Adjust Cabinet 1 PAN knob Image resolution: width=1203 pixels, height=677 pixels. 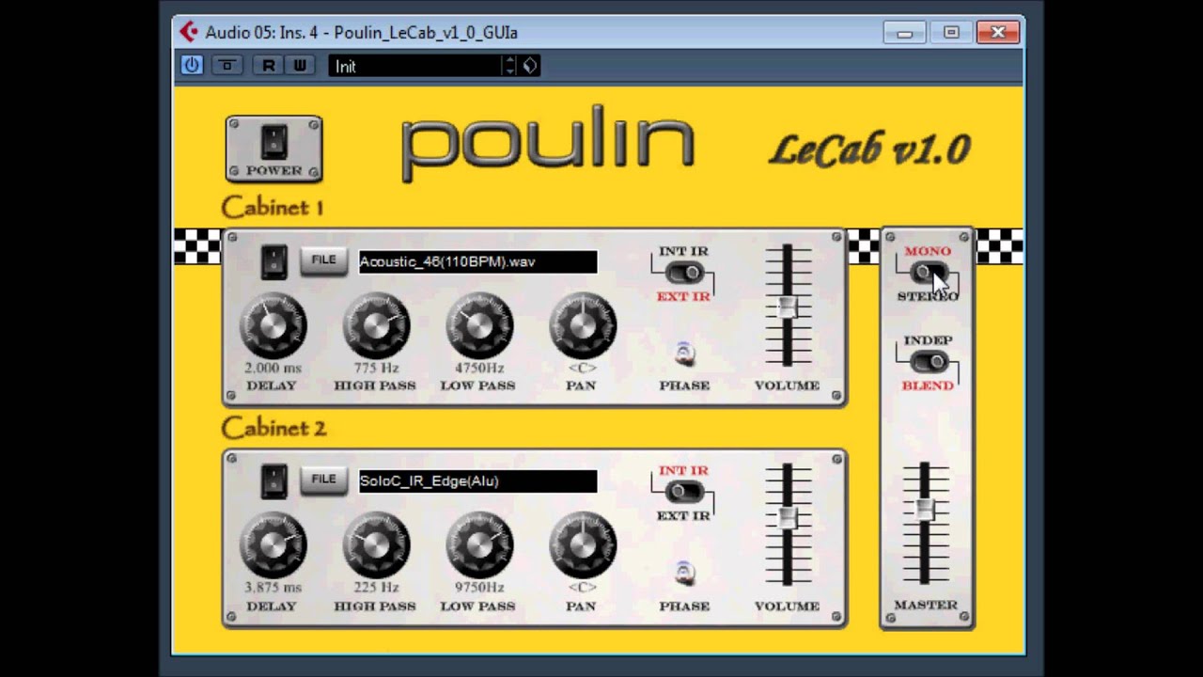point(583,325)
